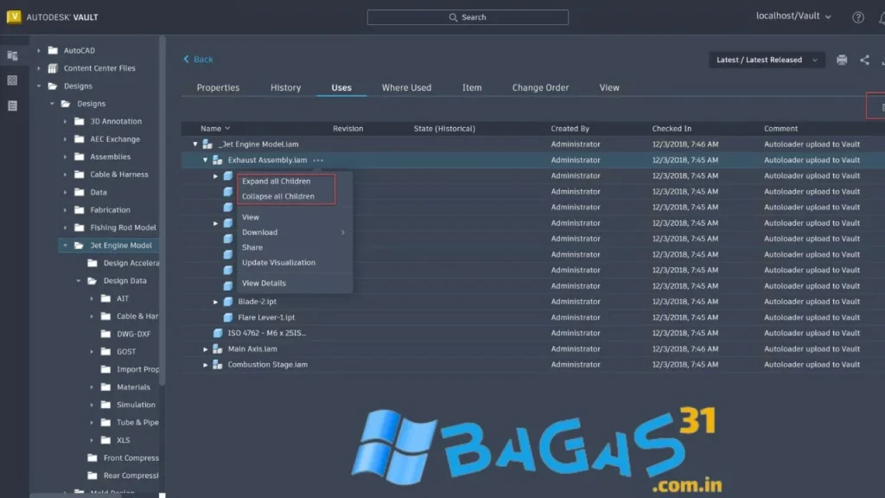The image size is (885, 498).
Task: Click the three-dot menu beside Exhaust Assembly.iam
Action: pyautogui.click(x=319, y=160)
